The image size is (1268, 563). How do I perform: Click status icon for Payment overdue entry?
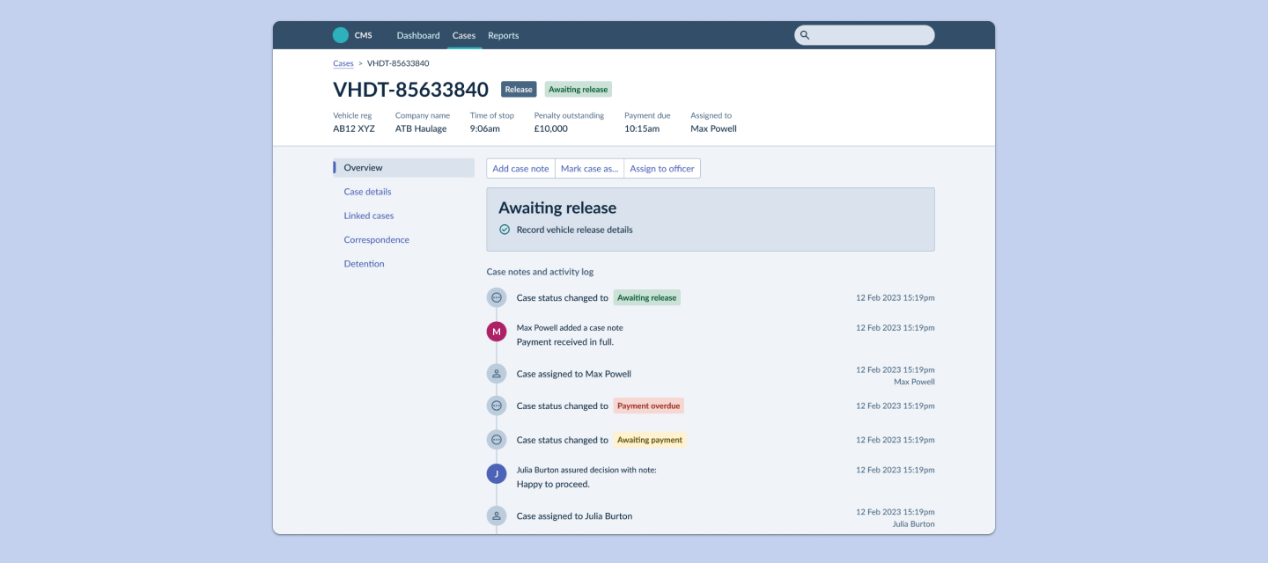(x=497, y=406)
